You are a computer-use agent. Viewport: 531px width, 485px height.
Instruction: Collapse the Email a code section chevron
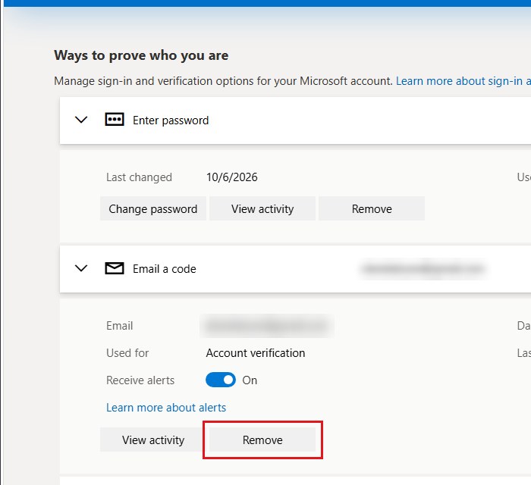coord(81,268)
